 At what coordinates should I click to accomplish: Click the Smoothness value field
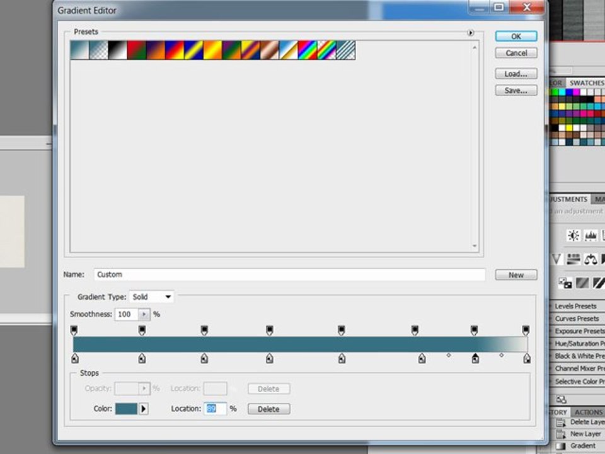click(127, 314)
